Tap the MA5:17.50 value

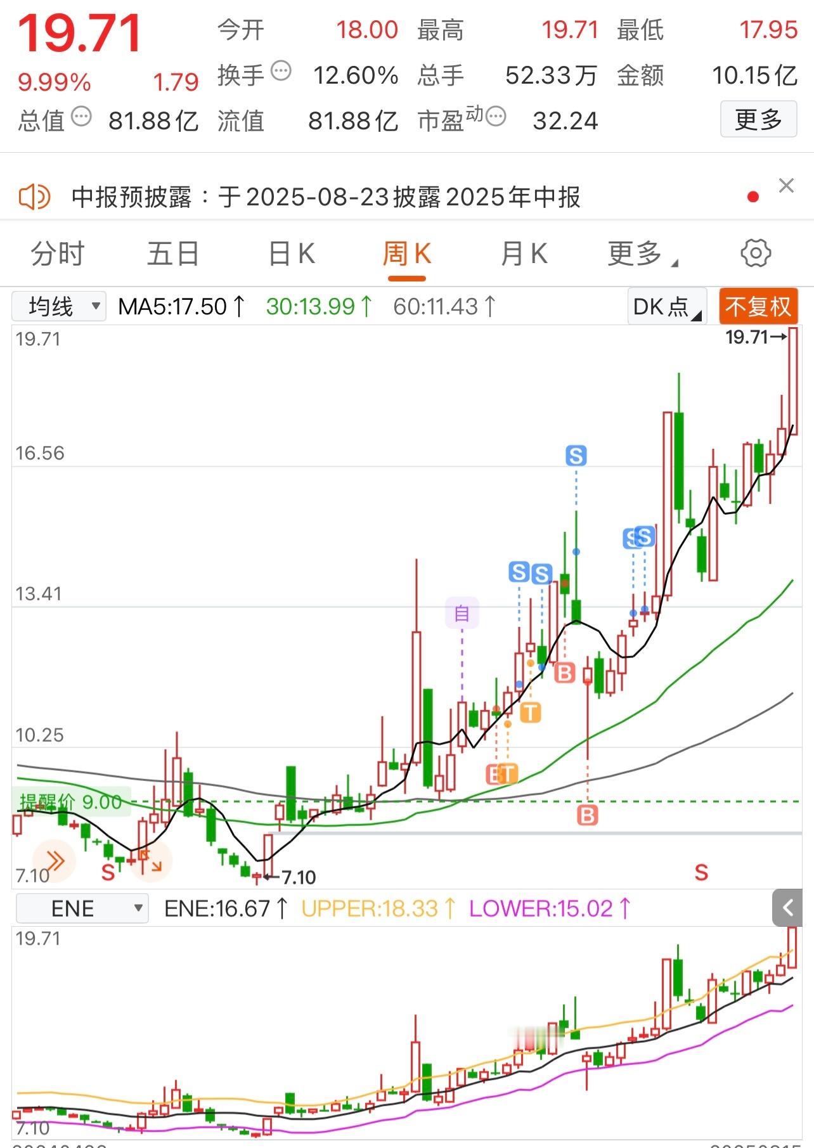pos(181,307)
